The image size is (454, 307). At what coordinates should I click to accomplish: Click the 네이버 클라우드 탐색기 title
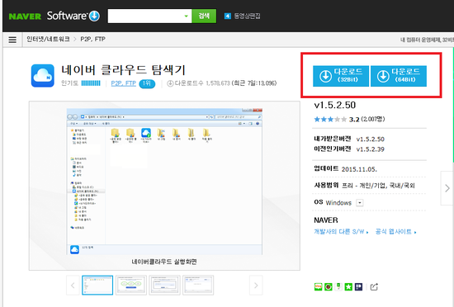click(x=123, y=70)
